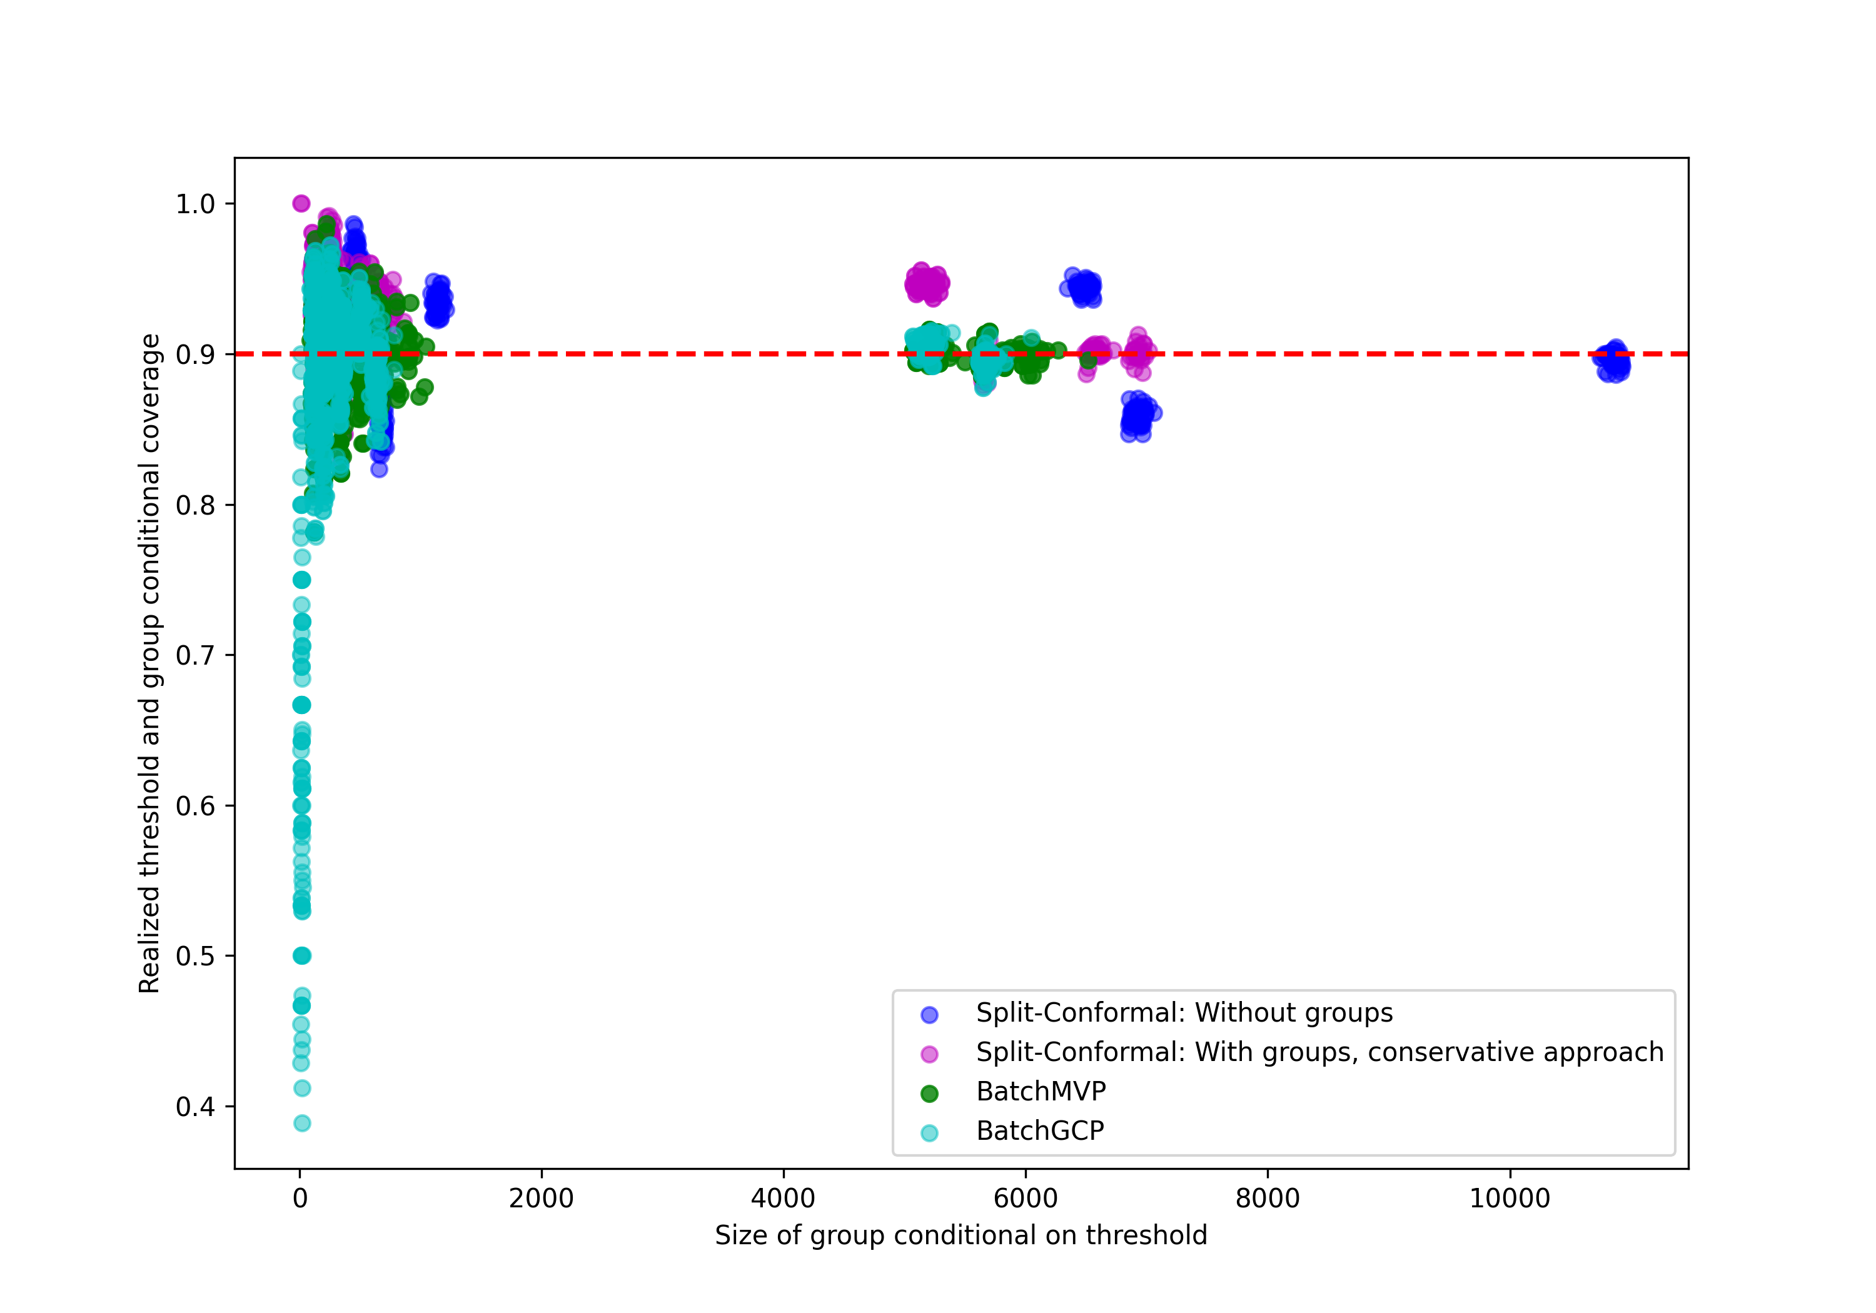Click the blue cluster below 0.9 near 7000

pos(1138,415)
